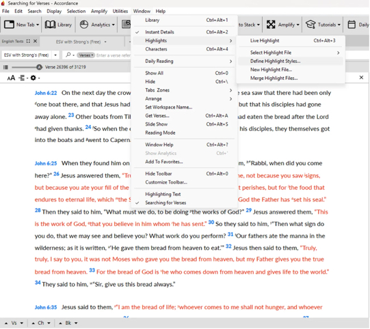Select the English Texts tab label
The height and width of the screenshot is (329, 370).
[x=12, y=42]
